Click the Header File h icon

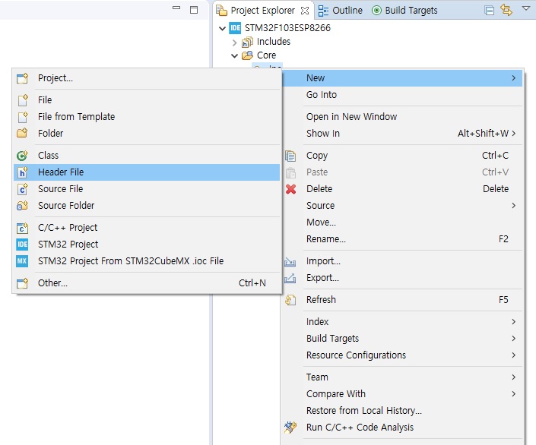pos(23,172)
